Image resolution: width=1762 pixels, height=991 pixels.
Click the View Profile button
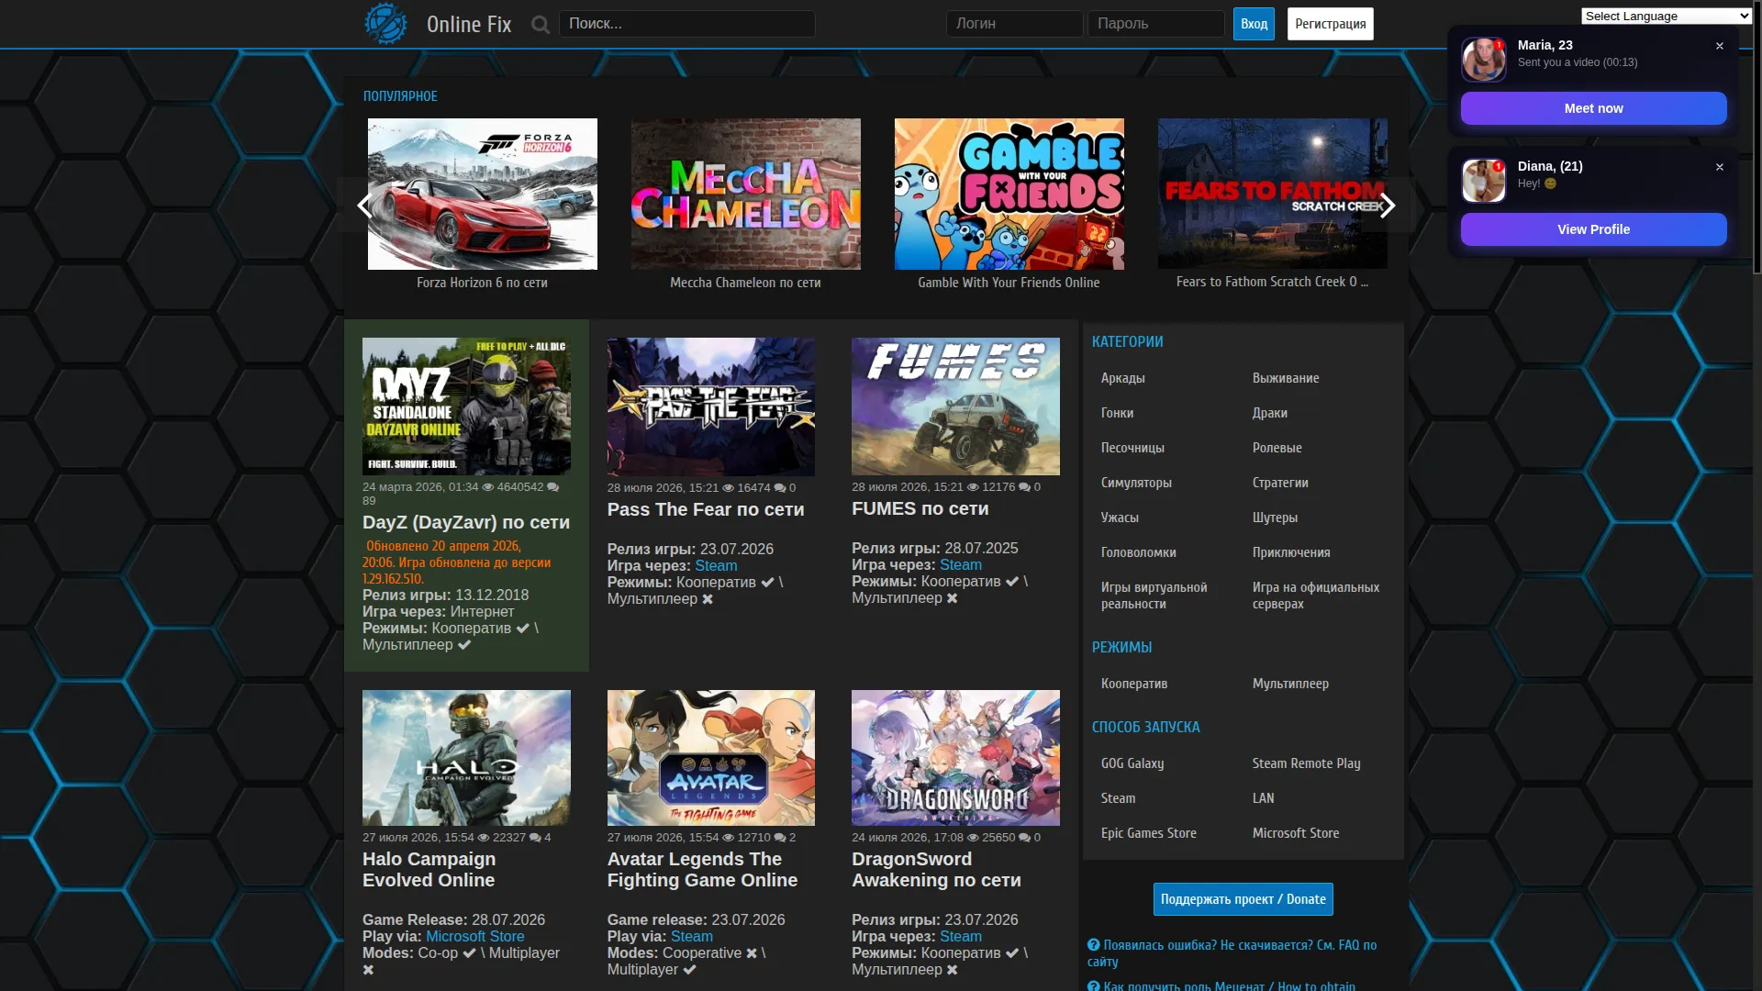pyautogui.click(x=1594, y=229)
